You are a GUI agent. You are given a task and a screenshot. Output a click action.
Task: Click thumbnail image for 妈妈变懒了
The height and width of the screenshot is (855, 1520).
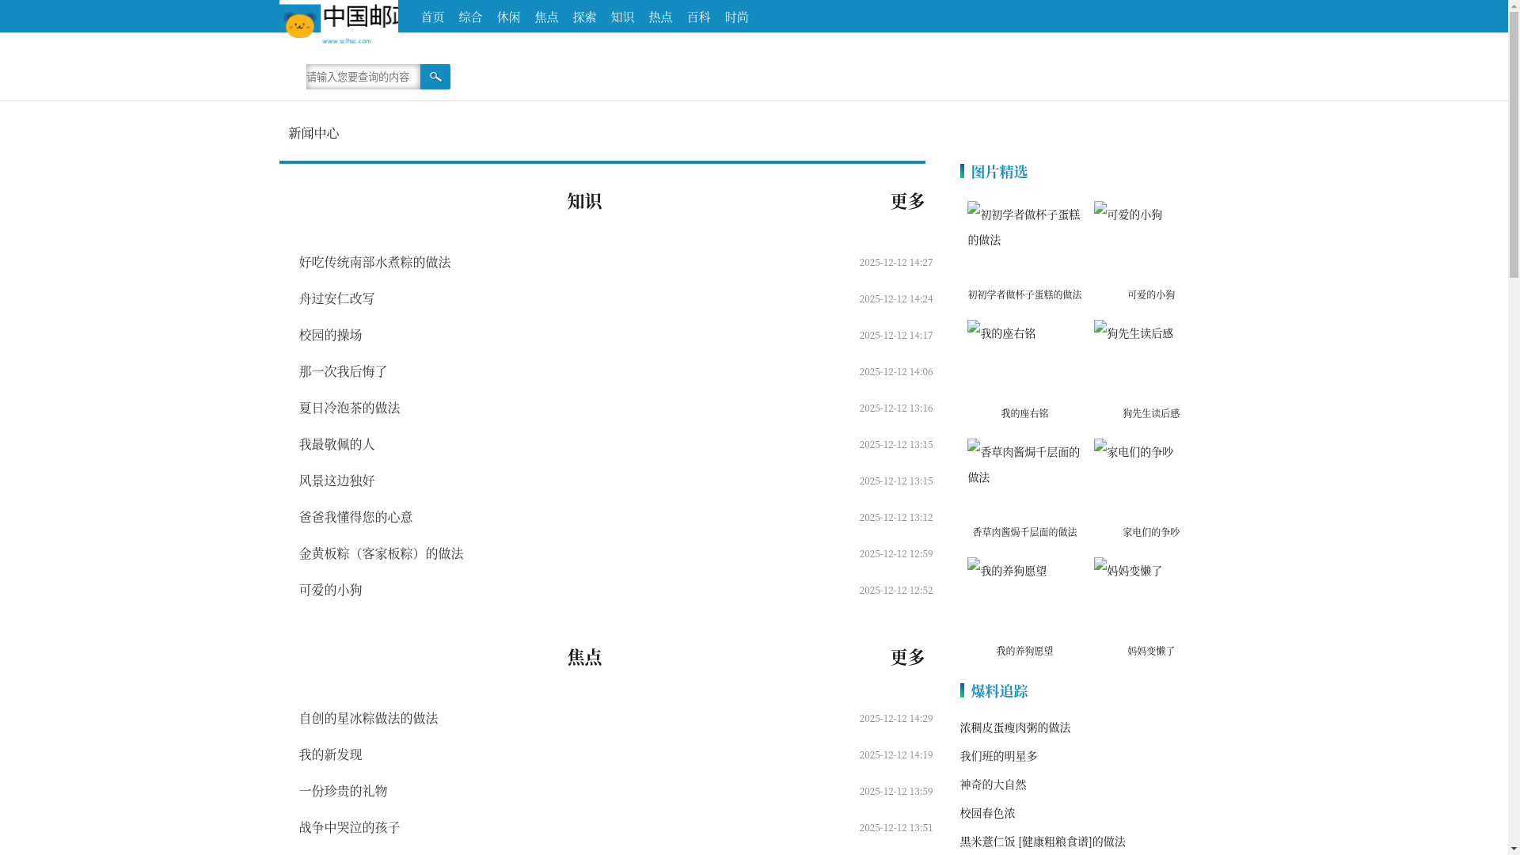[x=1128, y=571]
